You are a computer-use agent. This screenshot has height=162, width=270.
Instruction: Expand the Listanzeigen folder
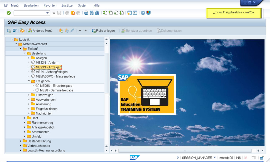coord(29,95)
